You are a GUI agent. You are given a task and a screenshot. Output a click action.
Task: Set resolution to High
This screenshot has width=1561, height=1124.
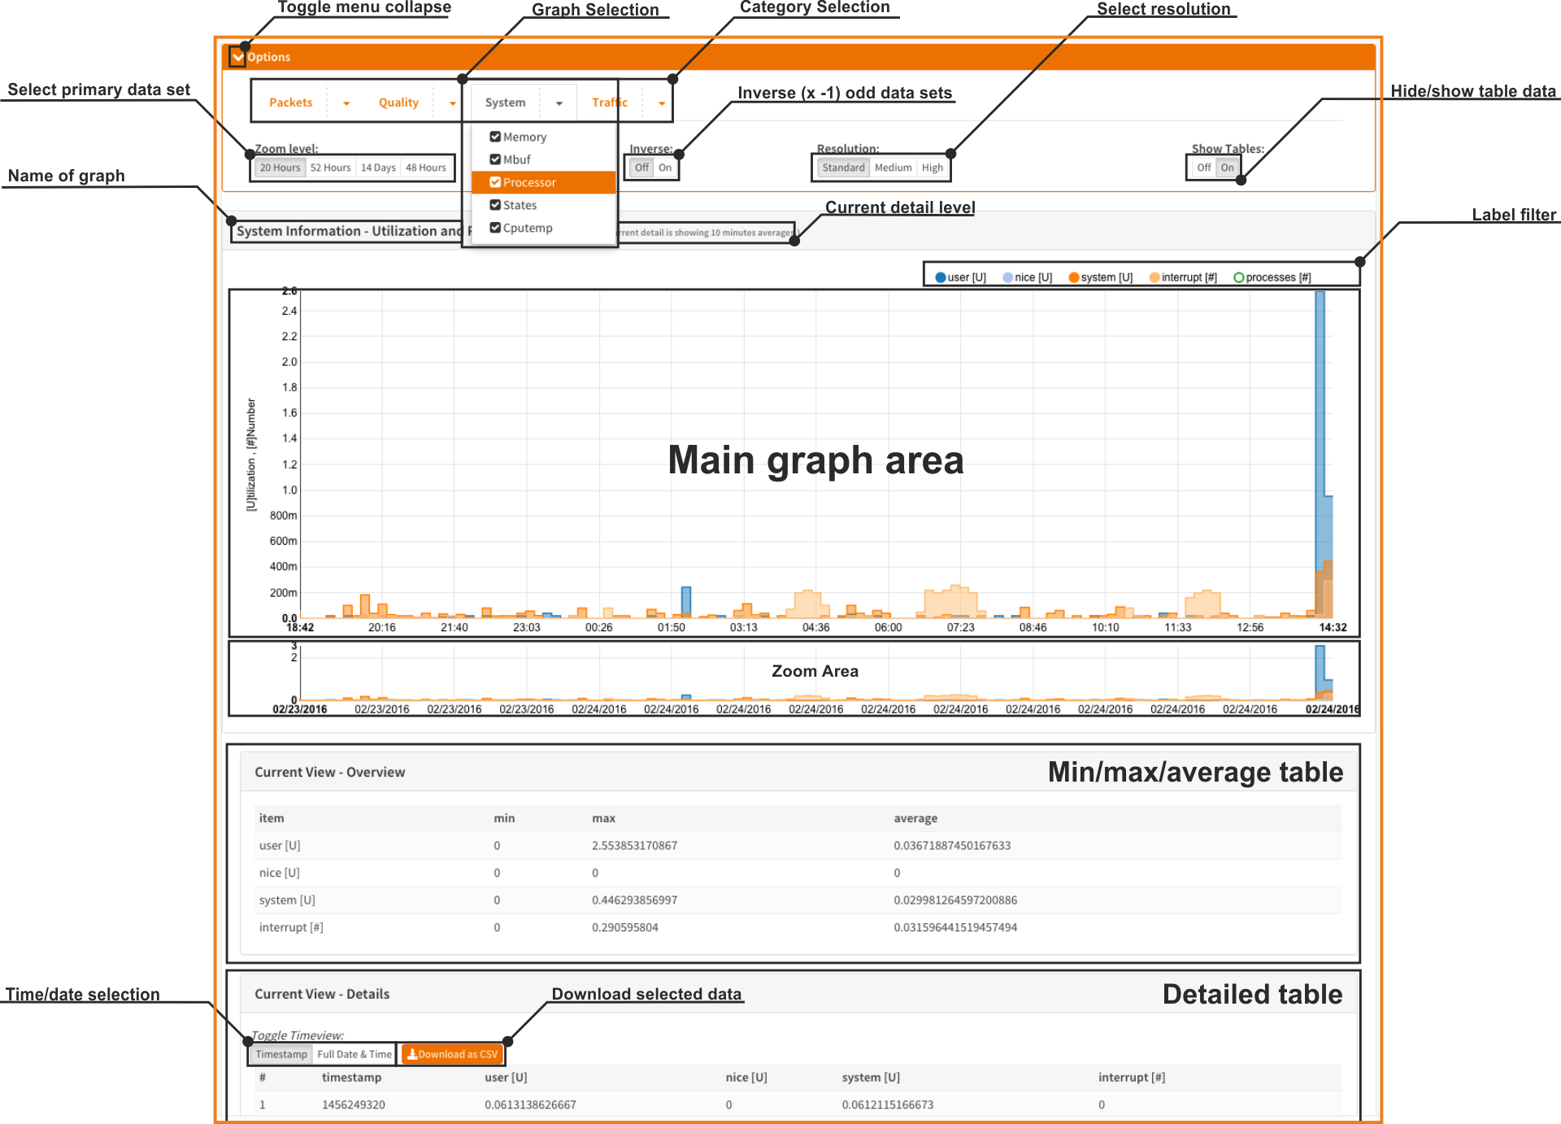(x=933, y=168)
